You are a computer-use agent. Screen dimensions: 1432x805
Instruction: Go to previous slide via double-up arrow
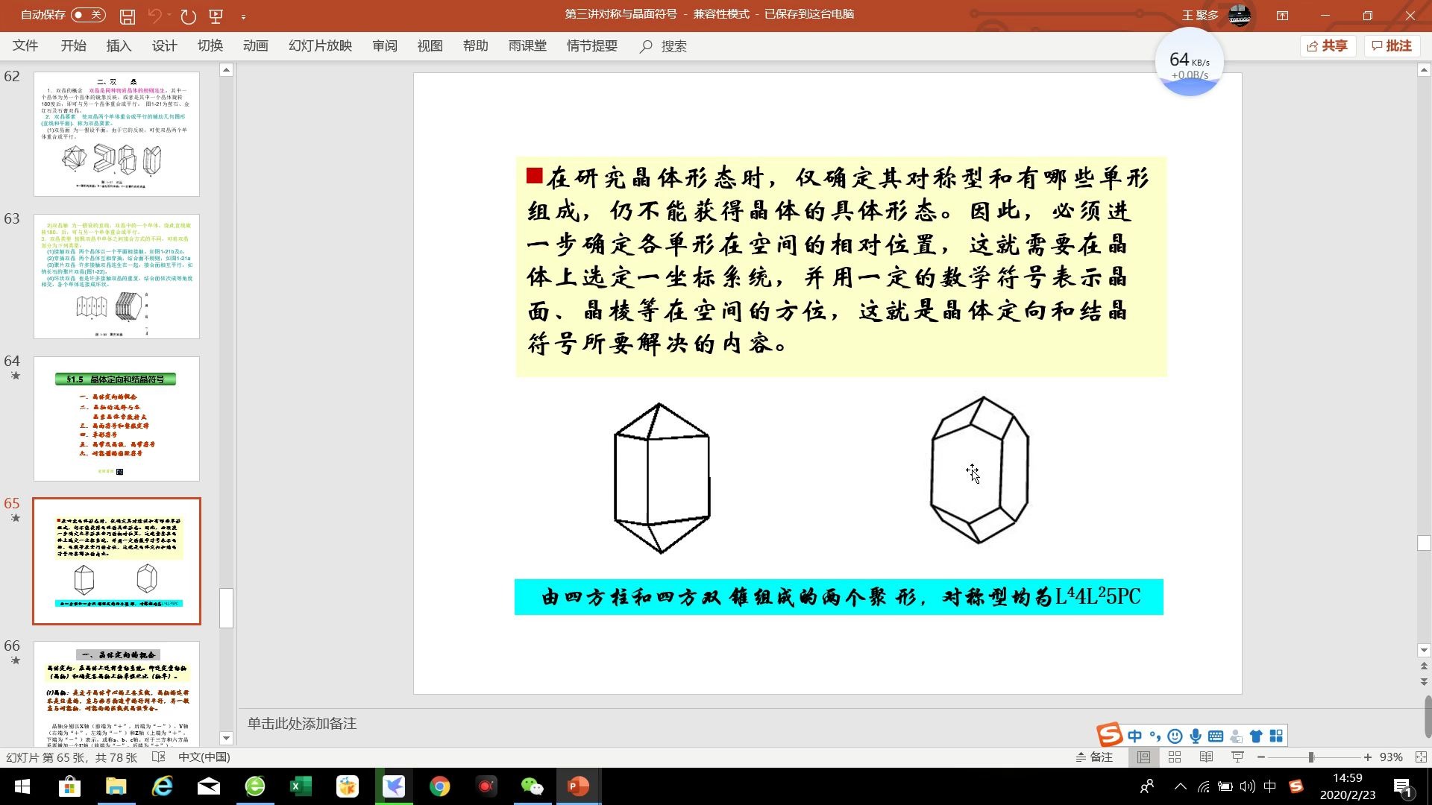click(1424, 666)
